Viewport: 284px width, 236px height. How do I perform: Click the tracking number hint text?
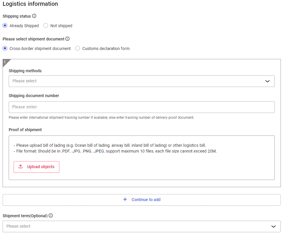coord(101,118)
